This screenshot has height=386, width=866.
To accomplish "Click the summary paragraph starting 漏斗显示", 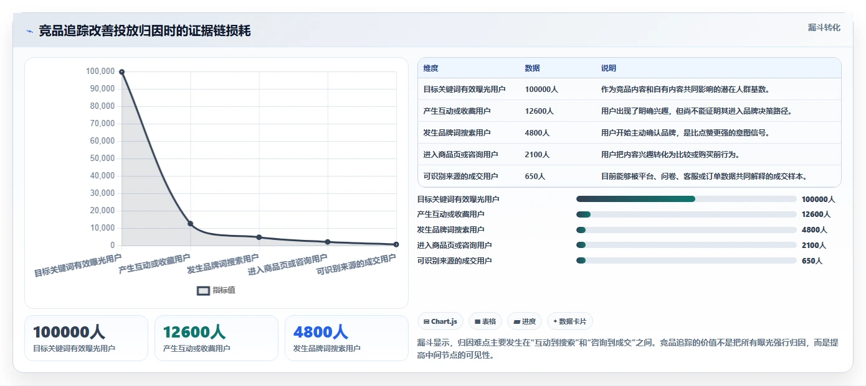I will 627,349.
